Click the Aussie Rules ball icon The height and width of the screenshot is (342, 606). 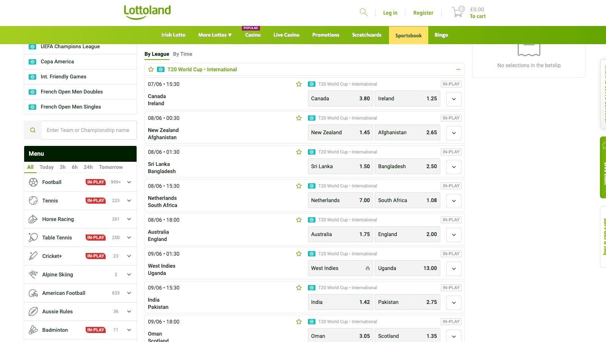[33, 311]
